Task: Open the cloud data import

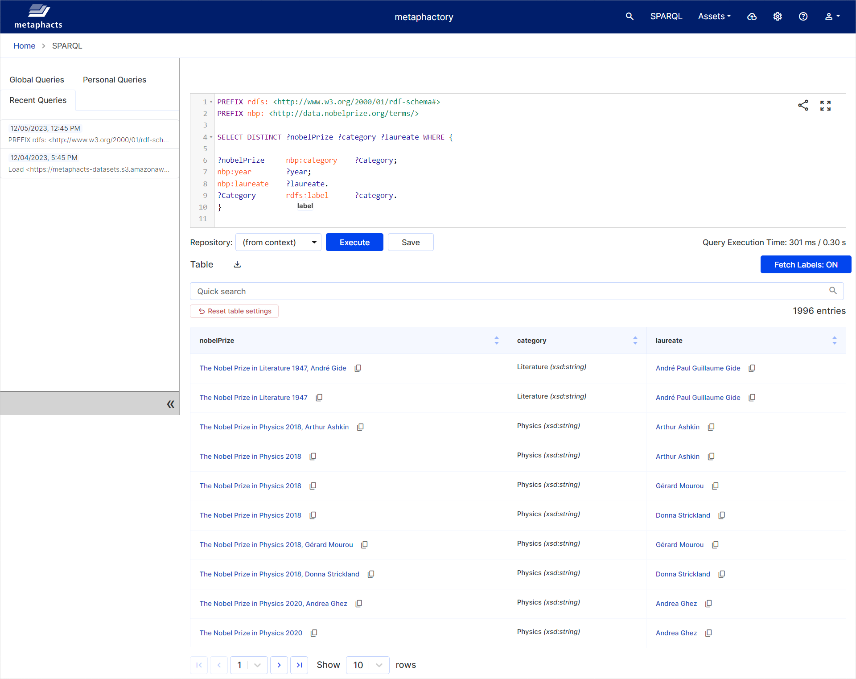Action: click(752, 16)
